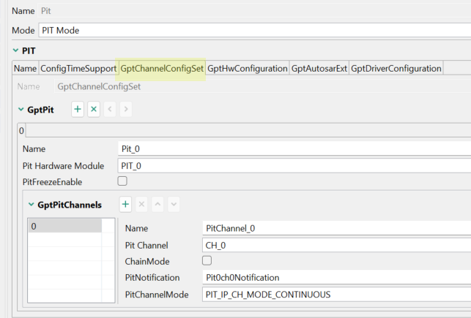Image resolution: width=471 pixels, height=318 pixels.
Task: Go to next GptPit entry
Action: (x=126, y=109)
